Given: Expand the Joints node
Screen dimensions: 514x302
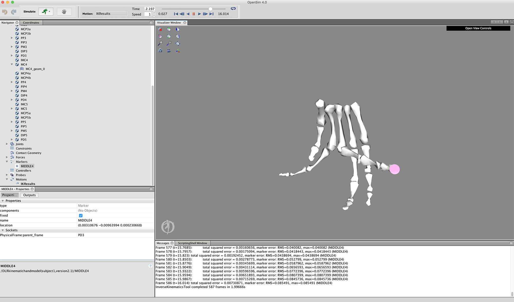Looking at the screenshot, I should coord(7,144).
